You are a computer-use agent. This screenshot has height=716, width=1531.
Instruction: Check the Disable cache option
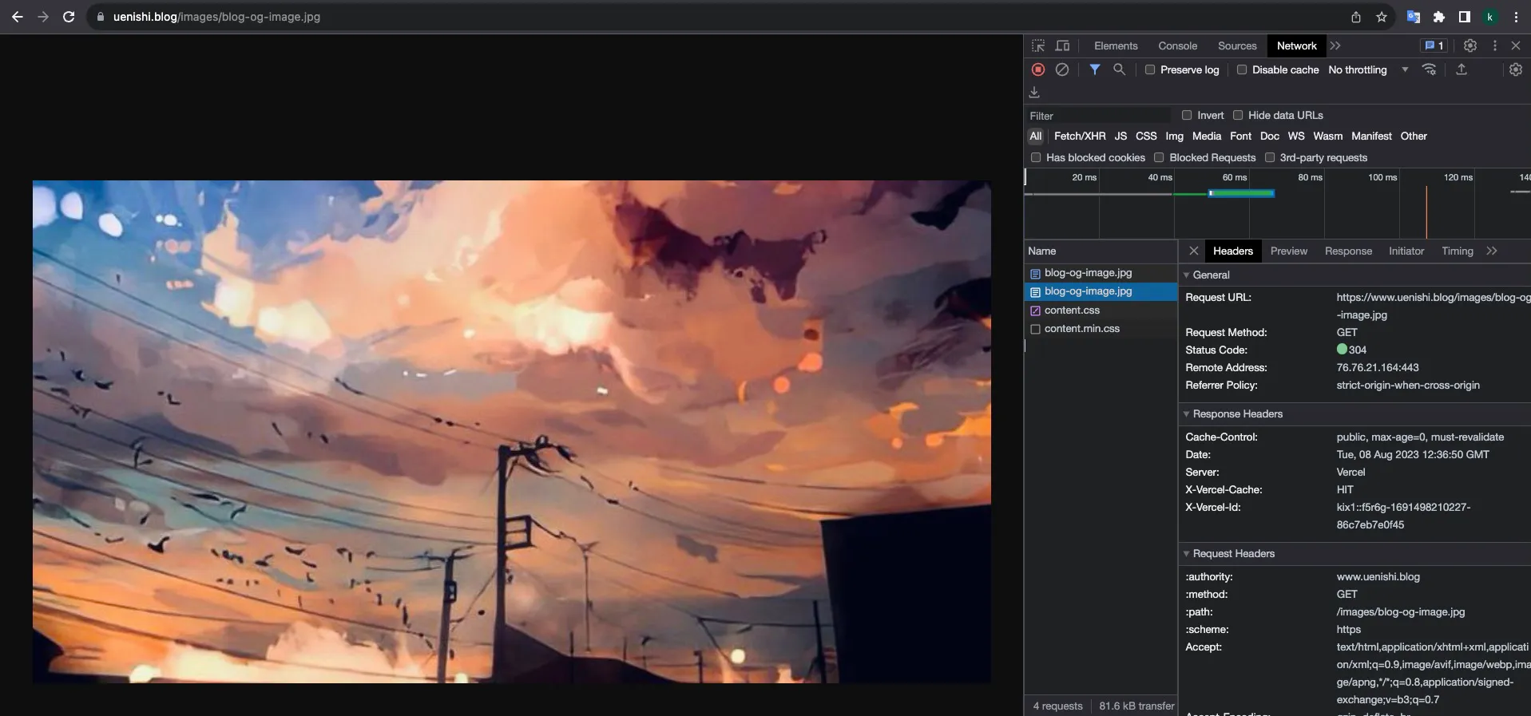(1242, 69)
